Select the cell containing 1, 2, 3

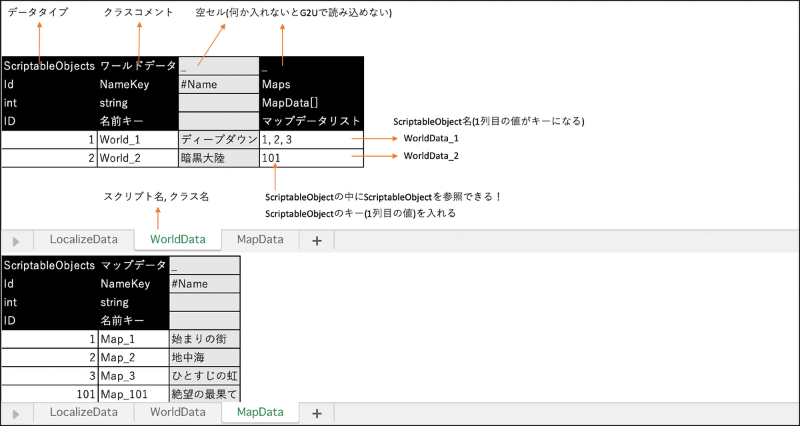pos(311,140)
